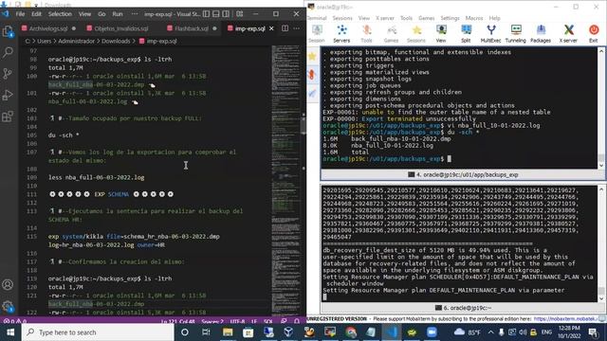The image size is (607, 341).
Task: Open the MobaXterm Games toolbar icon
Action: [391, 34]
